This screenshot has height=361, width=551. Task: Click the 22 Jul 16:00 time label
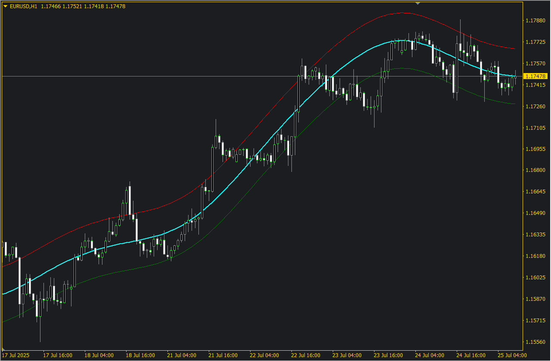[x=306, y=355]
